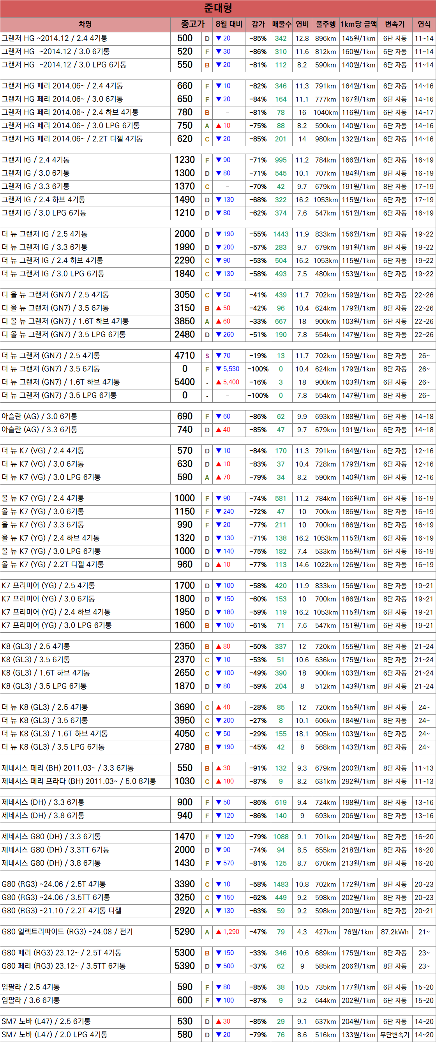Image resolution: width=436 pixels, height=1042 pixels.
Task: Click listing count 1088 for 제네시스 G80 (DH) 3.3
Action: click(281, 837)
